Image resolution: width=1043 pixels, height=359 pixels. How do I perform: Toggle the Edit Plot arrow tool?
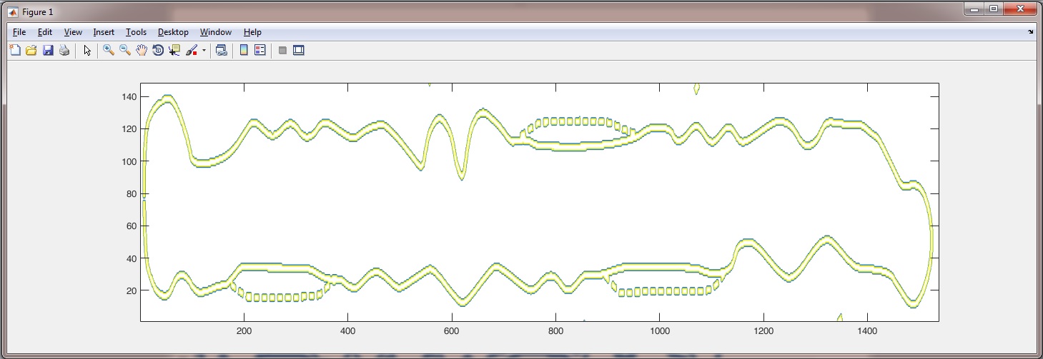[87, 50]
